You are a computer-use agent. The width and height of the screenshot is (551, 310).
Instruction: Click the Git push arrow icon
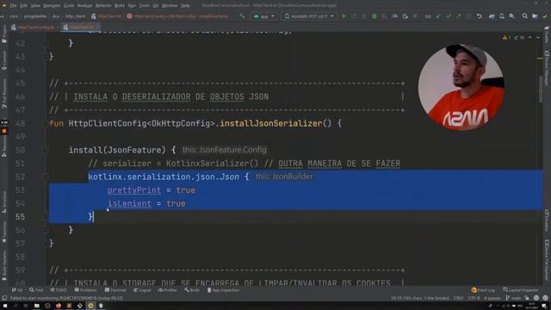click(459, 16)
